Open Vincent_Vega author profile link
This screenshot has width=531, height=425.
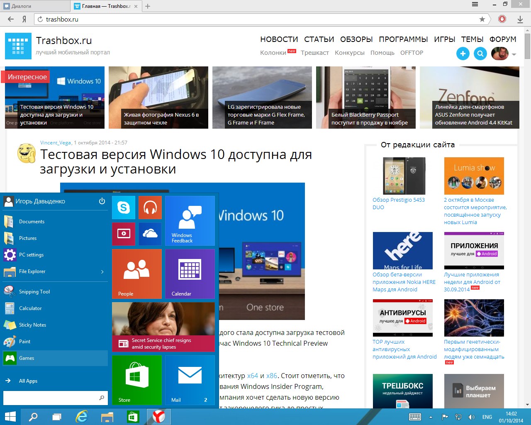pyautogui.click(x=56, y=142)
